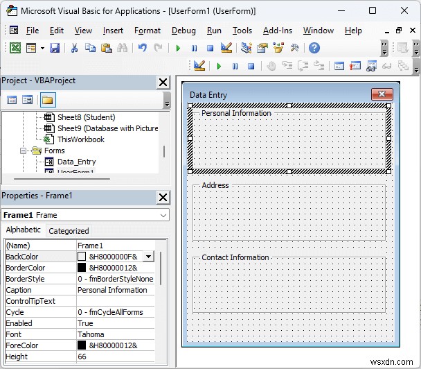
Task: Click the BackColor color swatch
Action: tap(82, 257)
